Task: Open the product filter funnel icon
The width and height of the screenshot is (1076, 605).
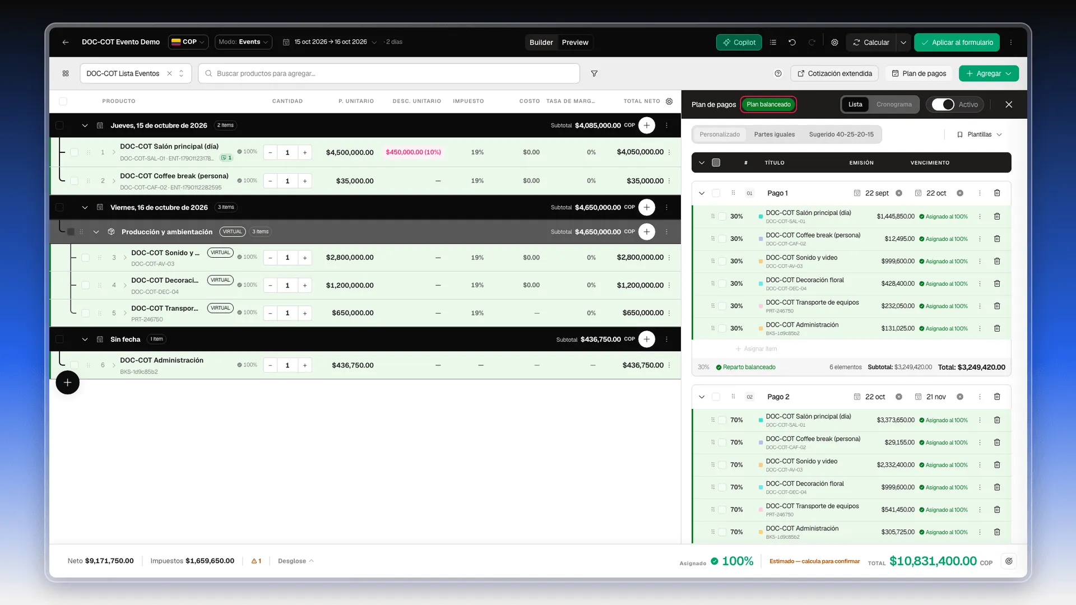Action: [594, 73]
